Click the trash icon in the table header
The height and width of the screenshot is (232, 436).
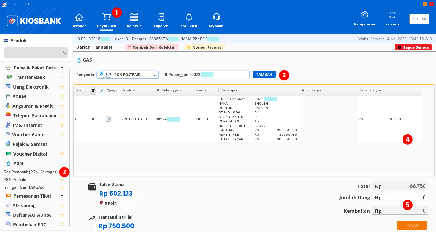pyautogui.click(x=93, y=91)
